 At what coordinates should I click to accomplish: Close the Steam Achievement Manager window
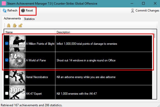pyautogui.click(x=155, y=4)
